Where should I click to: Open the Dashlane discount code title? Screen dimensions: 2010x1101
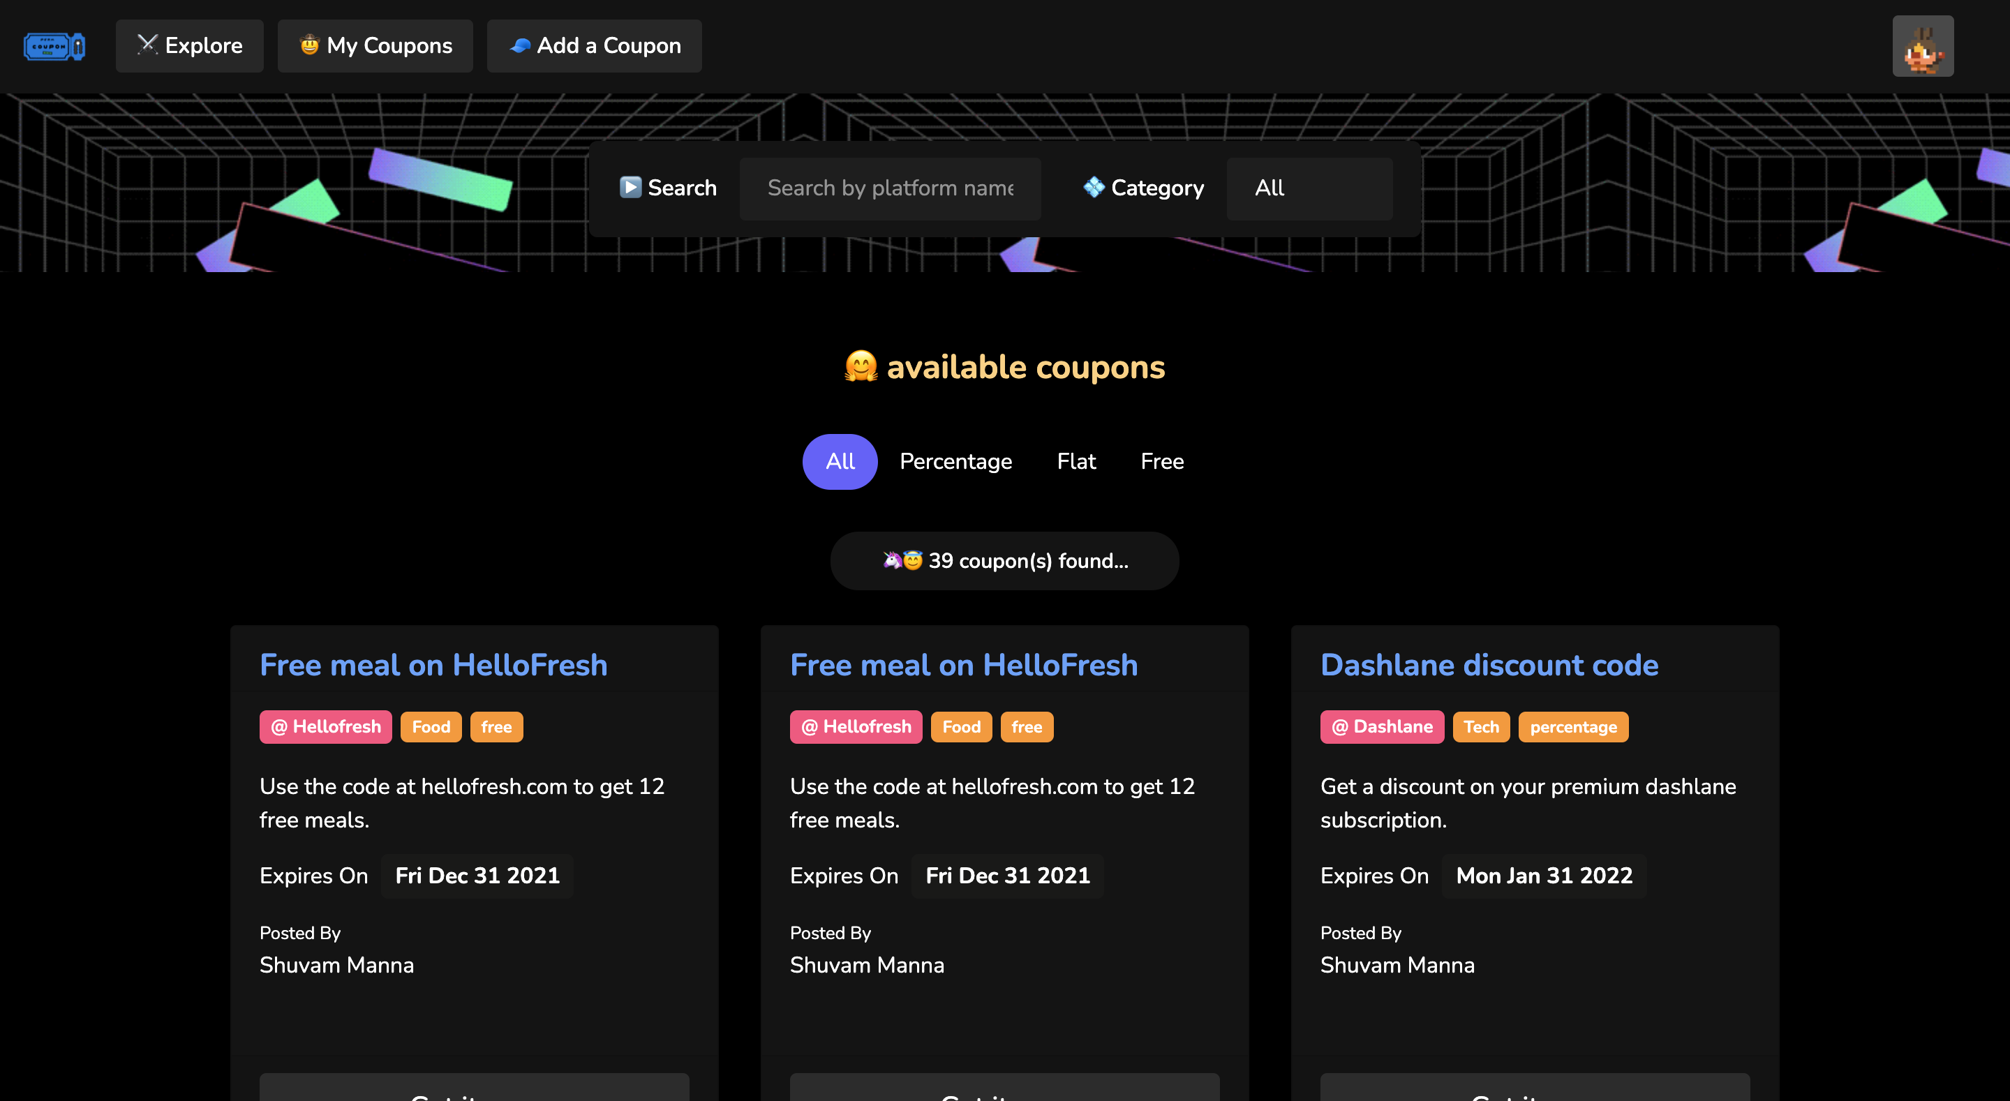click(1489, 665)
